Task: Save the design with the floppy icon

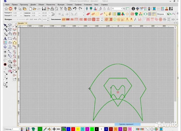Action: (44, 9)
